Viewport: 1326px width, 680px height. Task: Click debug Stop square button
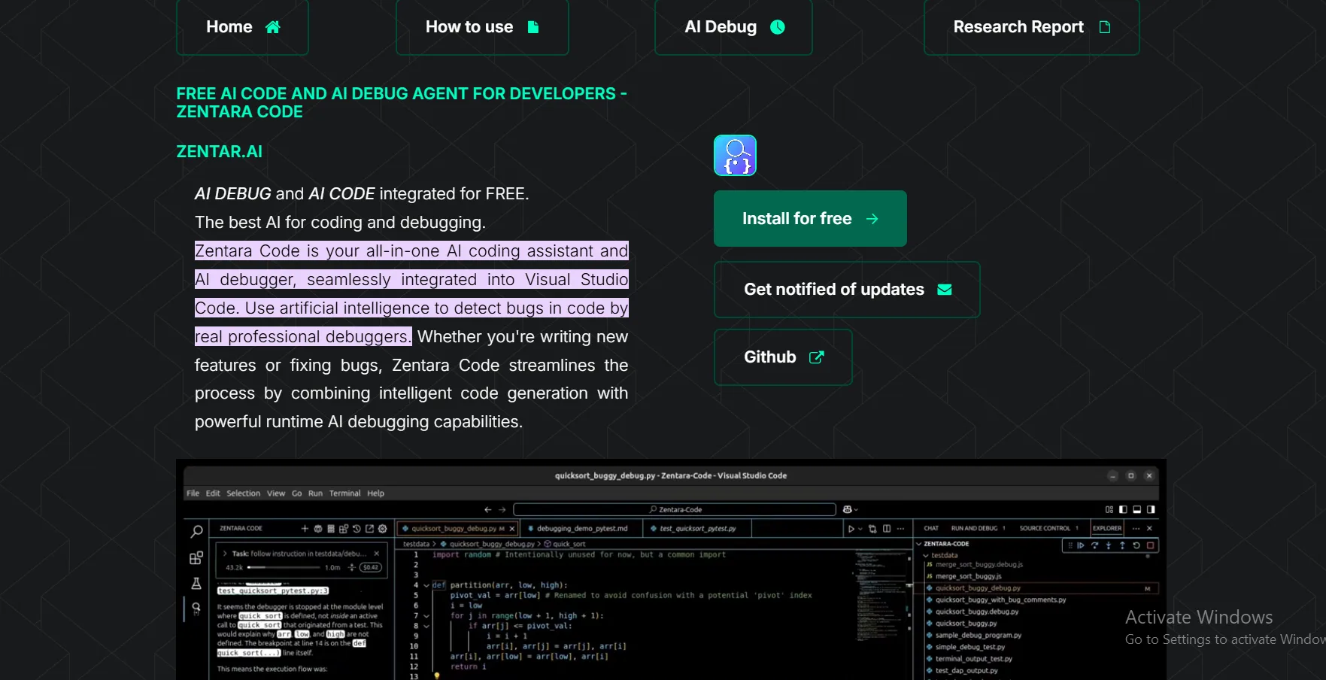1151,545
